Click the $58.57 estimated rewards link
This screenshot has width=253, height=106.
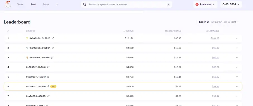tap(216, 77)
